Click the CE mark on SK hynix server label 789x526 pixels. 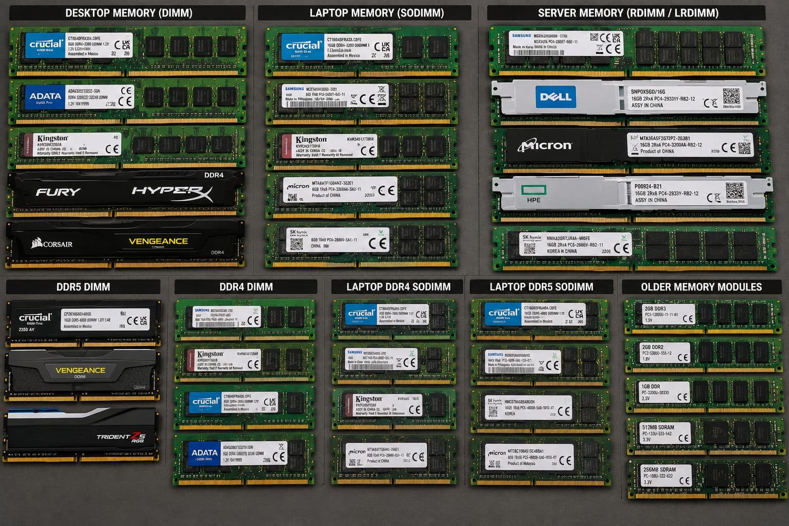(x=622, y=249)
